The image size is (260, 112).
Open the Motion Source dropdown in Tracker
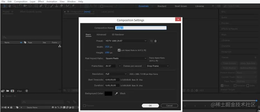pos(246,73)
